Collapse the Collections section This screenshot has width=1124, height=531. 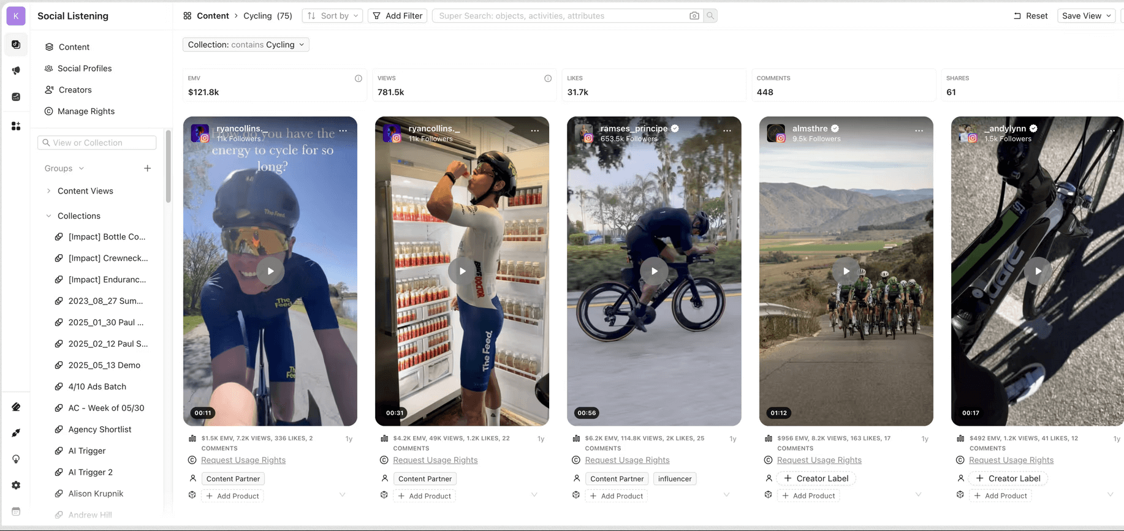click(49, 216)
